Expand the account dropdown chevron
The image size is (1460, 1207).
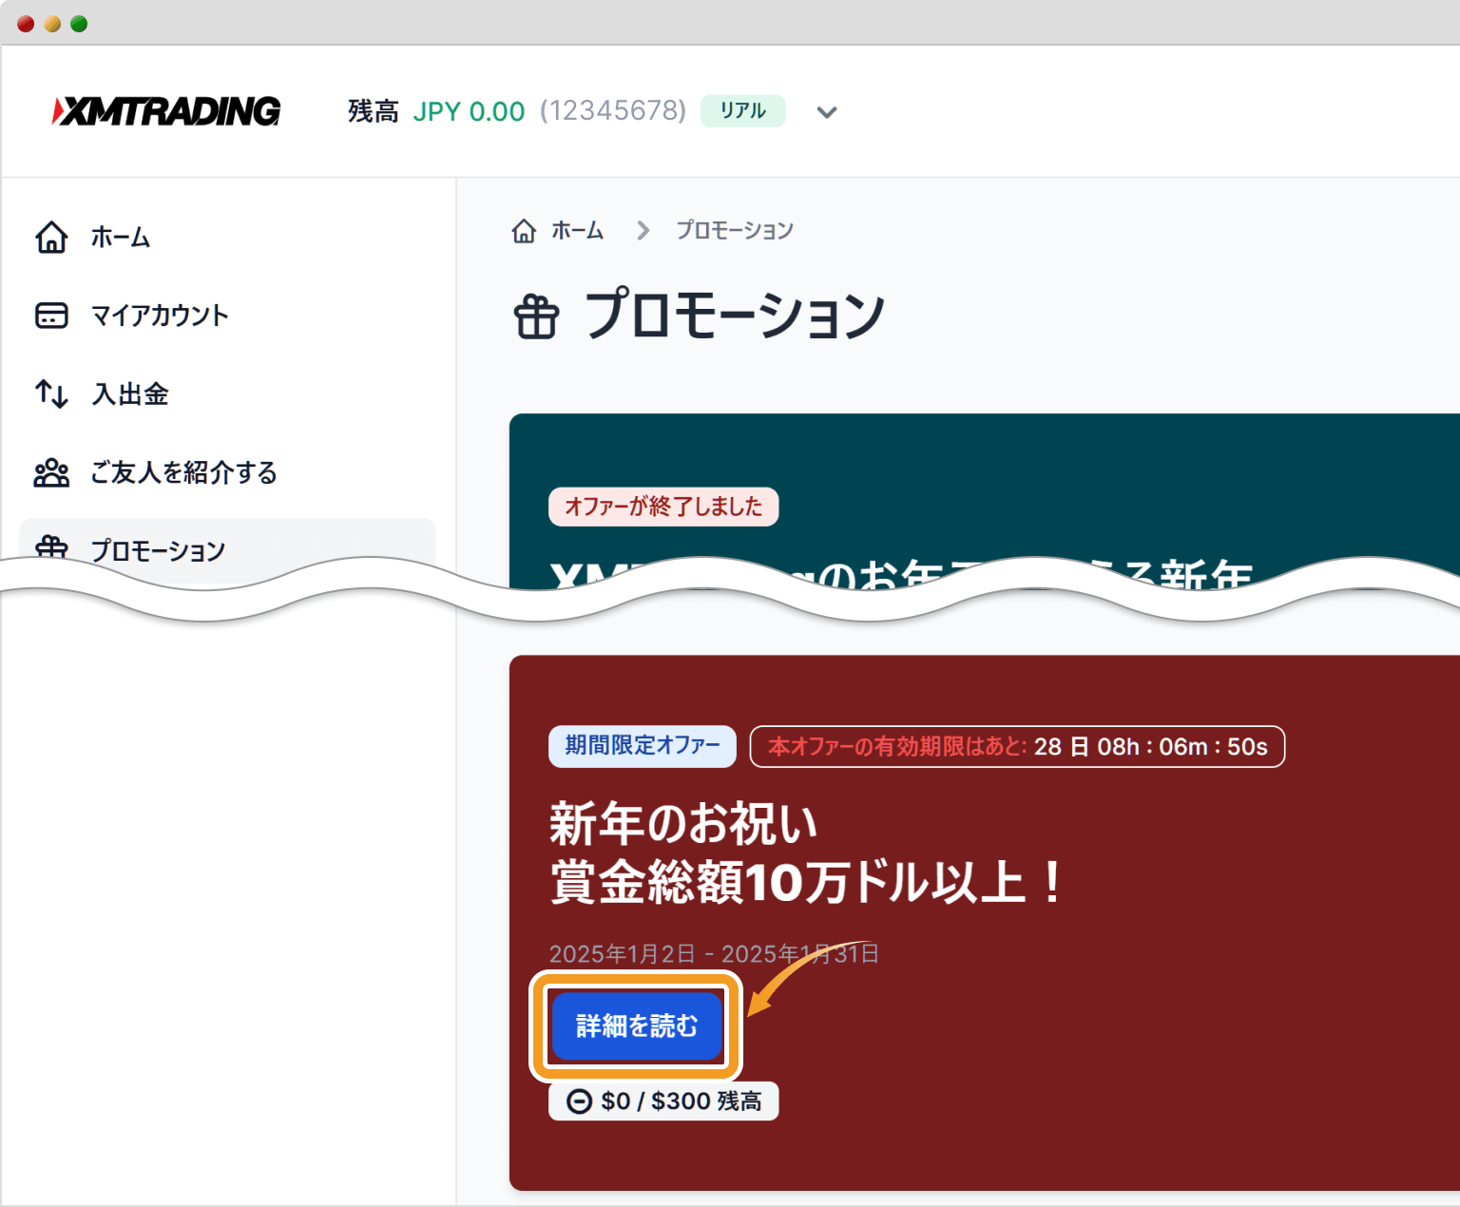[x=827, y=112]
